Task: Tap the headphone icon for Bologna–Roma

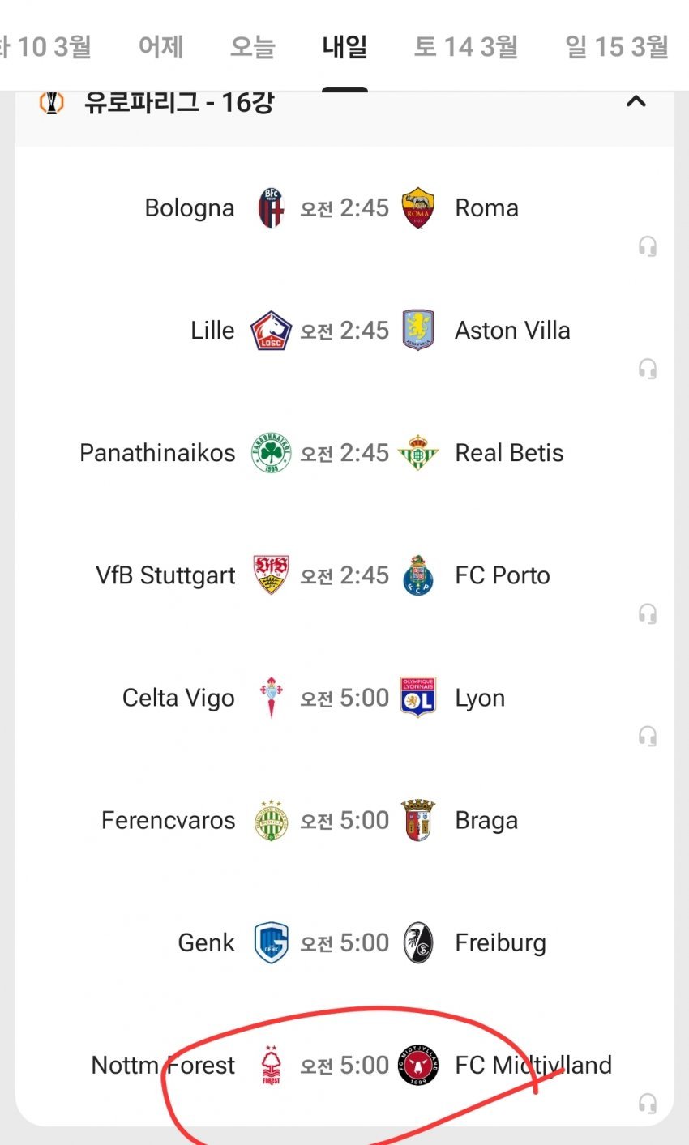Action: [647, 246]
